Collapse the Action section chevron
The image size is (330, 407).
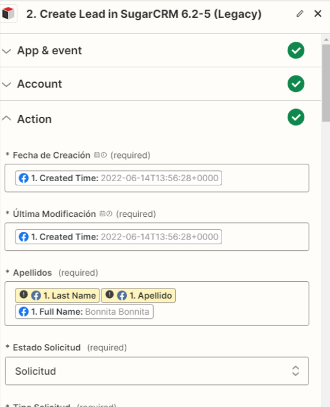pos(7,119)
